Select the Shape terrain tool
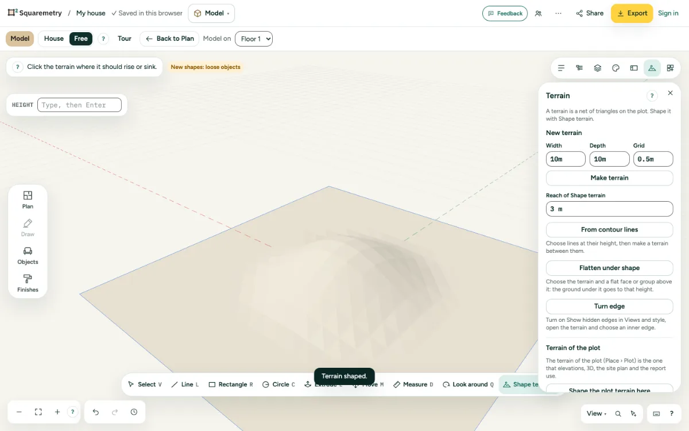 pyautogui.click(x=519, y=384)
